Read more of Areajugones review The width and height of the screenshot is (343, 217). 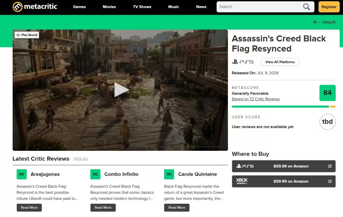(x=29, y=207)
